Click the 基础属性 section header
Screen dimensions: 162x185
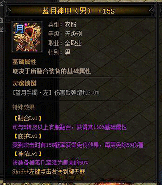coord(24,62)
